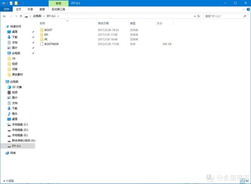Sort by 修改日期 column header
This screenshot has width=251, height=184.
tap(103, 23)
